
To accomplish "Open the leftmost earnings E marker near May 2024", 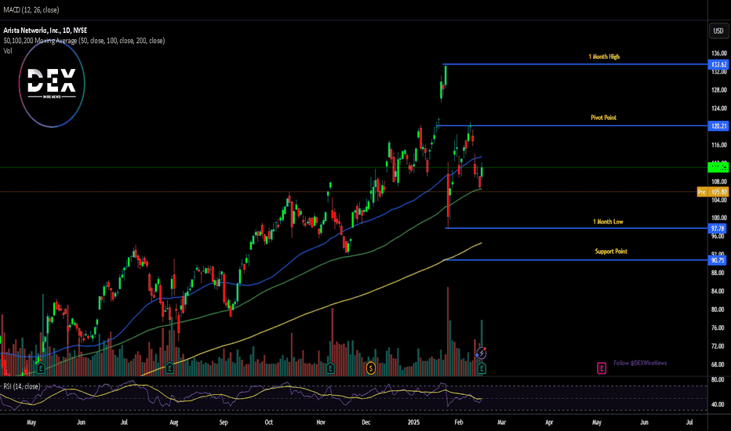I will 41,368.
